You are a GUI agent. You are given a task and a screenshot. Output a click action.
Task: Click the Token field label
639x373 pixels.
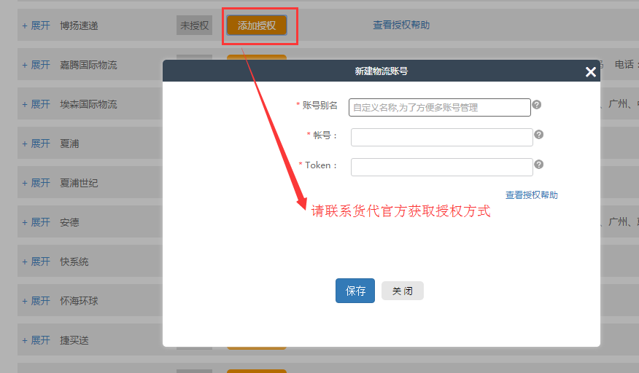(321, 165)
